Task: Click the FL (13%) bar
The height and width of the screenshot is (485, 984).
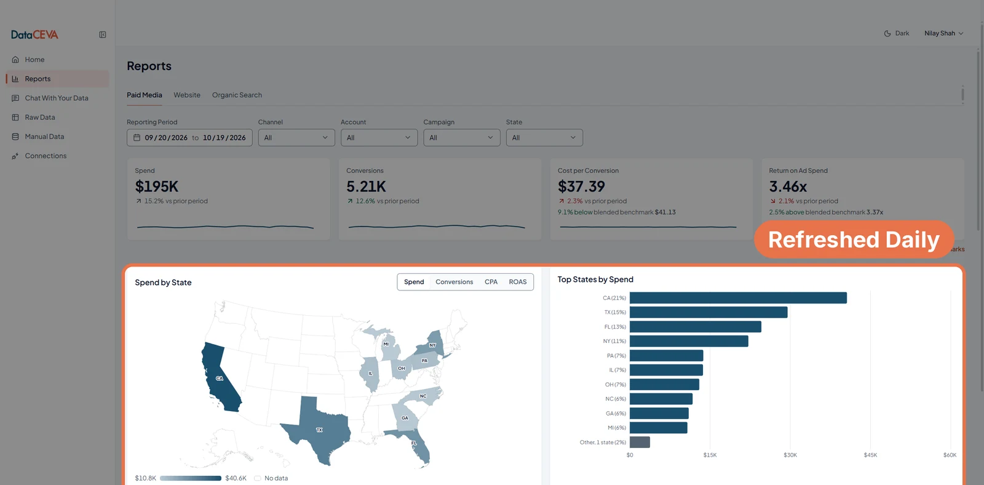Action: pos(696,327)
